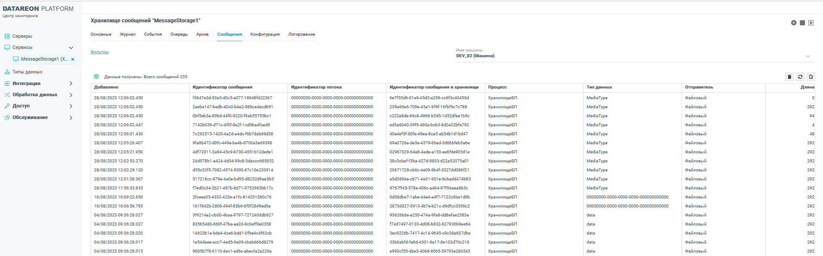823x256 pixels.
Task: Click the boxed play icon next to stop
Action: pos(811,23)
